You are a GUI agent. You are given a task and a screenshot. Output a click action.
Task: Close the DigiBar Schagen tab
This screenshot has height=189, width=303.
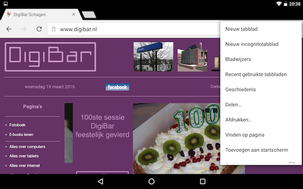(x=73, y=15)
